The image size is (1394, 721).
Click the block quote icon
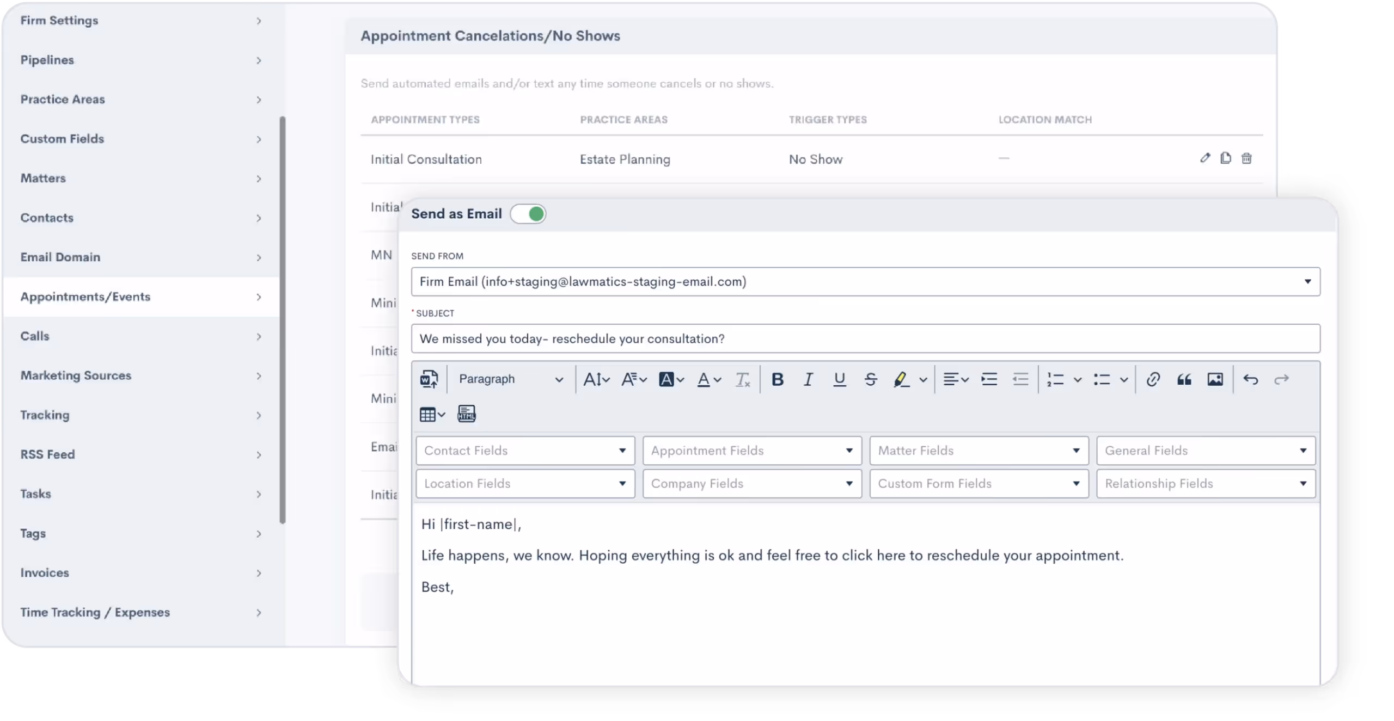pyautogui.click(x=1184, y=379)
